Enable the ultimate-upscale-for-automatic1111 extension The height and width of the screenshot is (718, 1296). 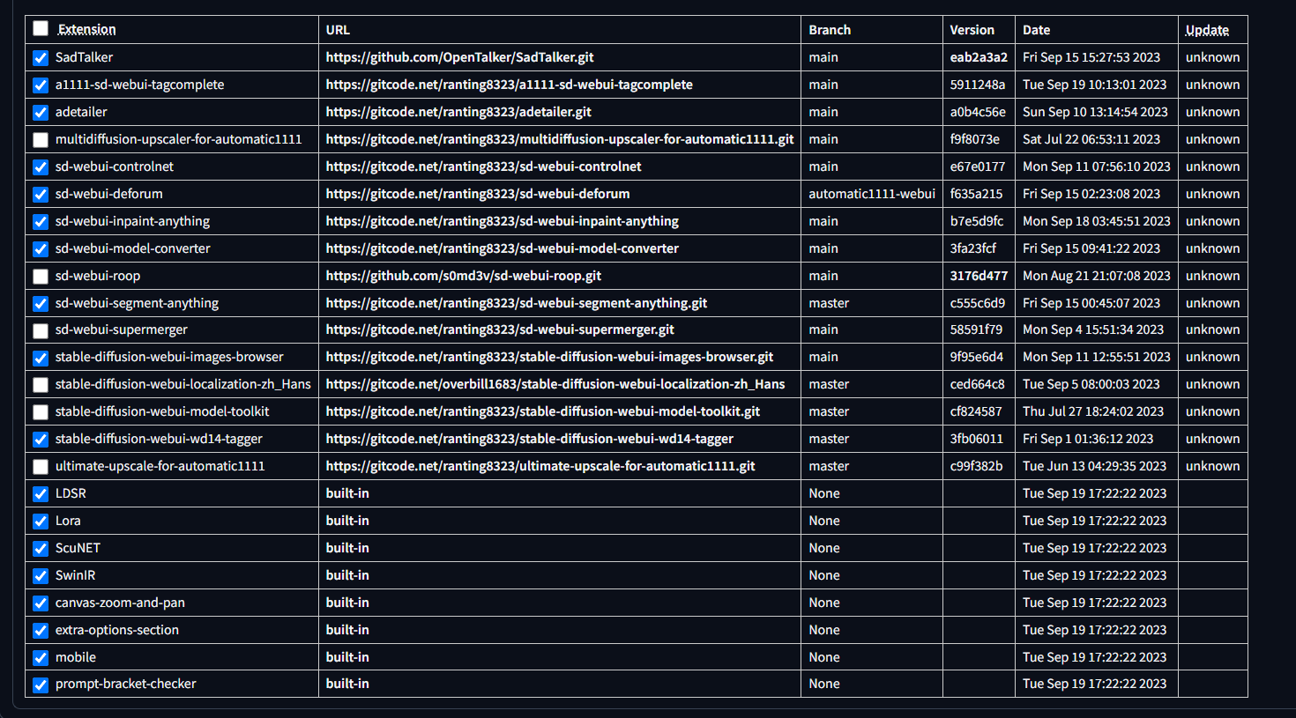click(x=41, y=466)
